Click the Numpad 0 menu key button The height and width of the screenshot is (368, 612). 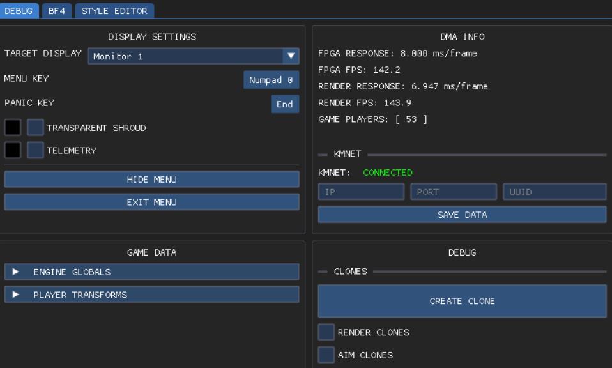[271, 80]
